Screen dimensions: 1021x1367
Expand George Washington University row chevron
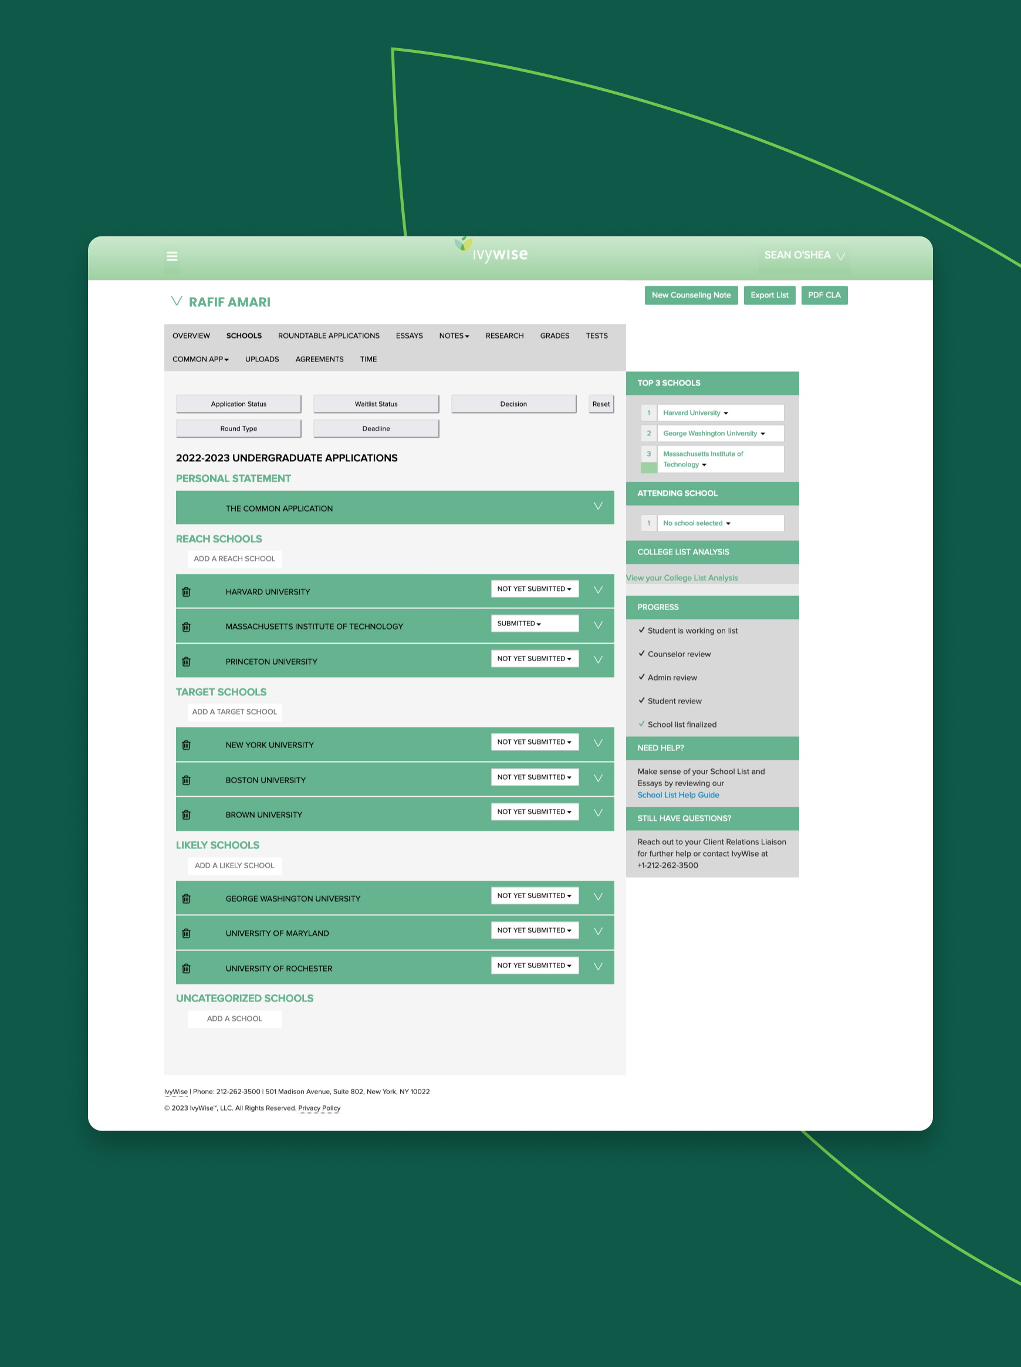(x=598, y=896)
